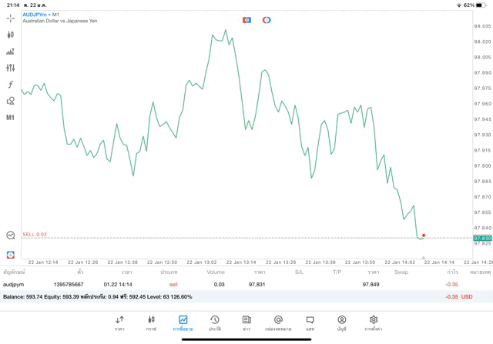The height and width of the screenshot is (344, 493).
Task: Open chart settings sliders icon
Action: tap(11, 68)
